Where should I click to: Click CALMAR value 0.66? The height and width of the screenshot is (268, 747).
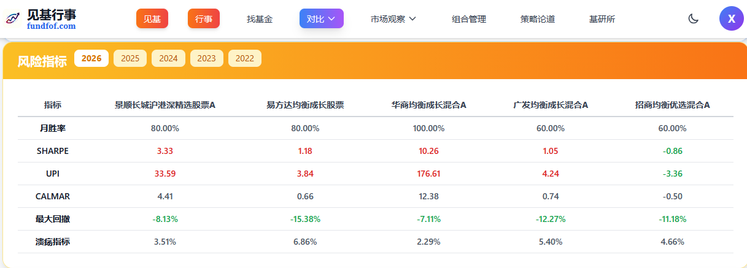pos(305,196)
